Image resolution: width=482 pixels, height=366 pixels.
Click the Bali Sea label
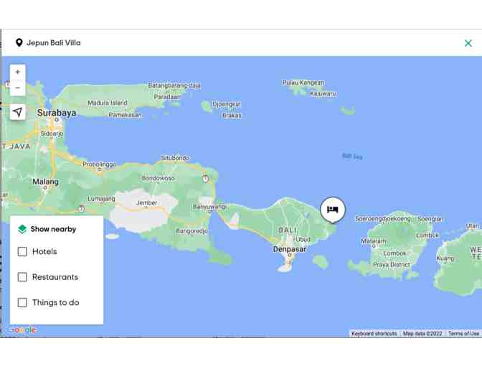[x=352, y=156]
